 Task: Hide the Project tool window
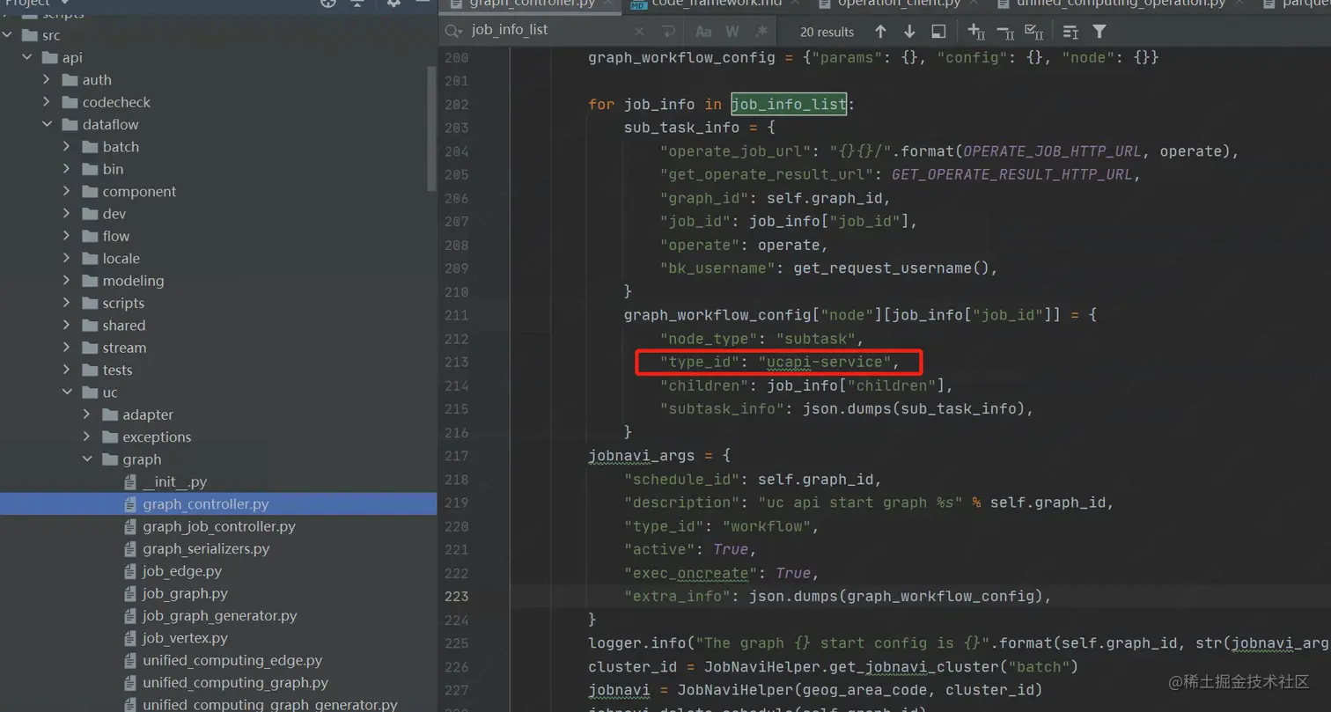(422, 3)
